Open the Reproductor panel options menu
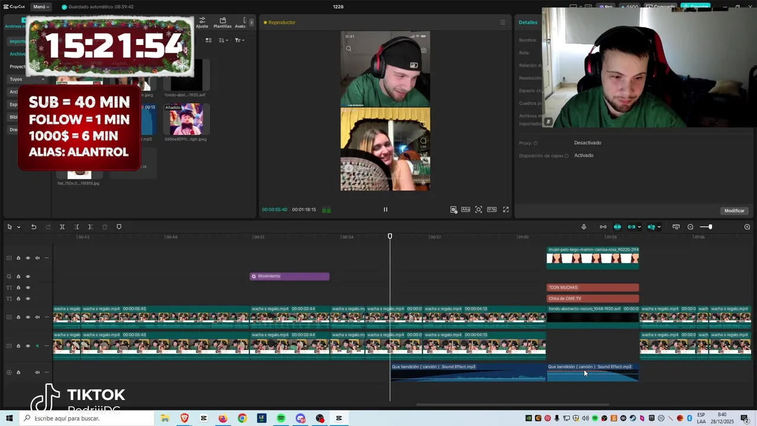757x426 pixels. pyautogui.click(x=503, y=22)
